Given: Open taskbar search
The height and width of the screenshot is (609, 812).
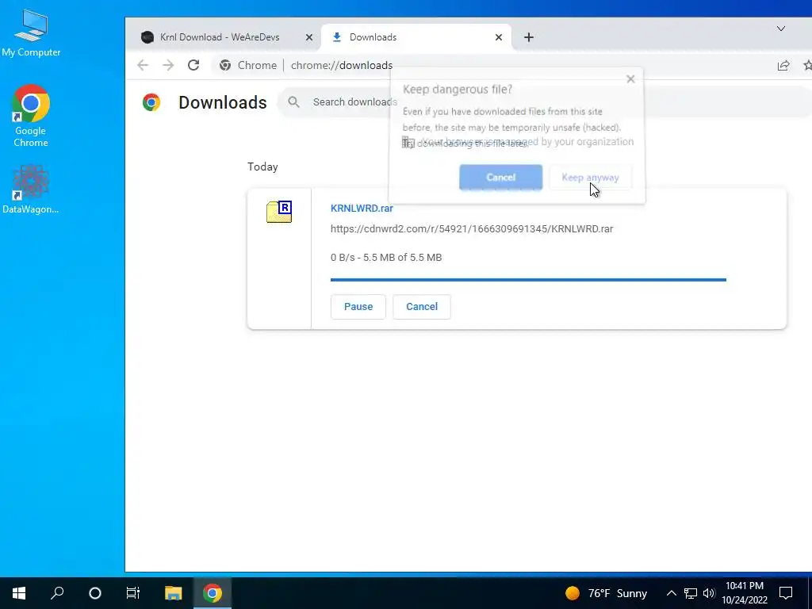Looking at the screenshot, I should [57, 593].
